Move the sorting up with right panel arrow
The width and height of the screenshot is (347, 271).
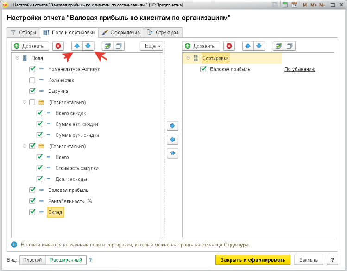pyautogui.click(x=248, y=46)
